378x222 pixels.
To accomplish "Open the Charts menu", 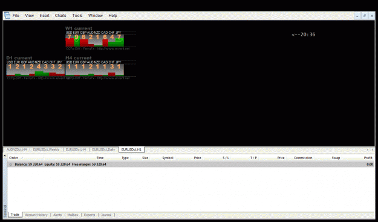I will coord(60,16).
